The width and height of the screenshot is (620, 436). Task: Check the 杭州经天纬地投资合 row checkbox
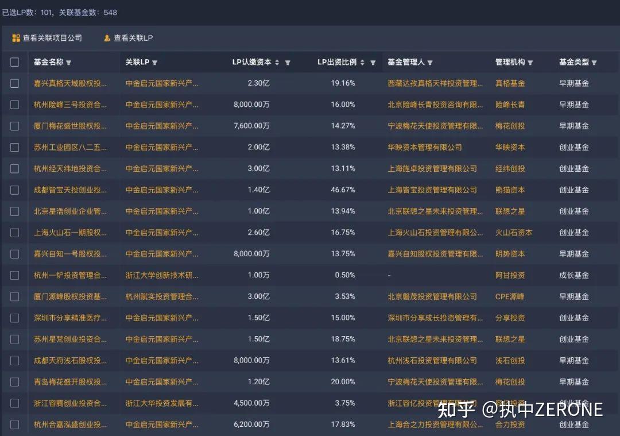[x=14, y=169]
